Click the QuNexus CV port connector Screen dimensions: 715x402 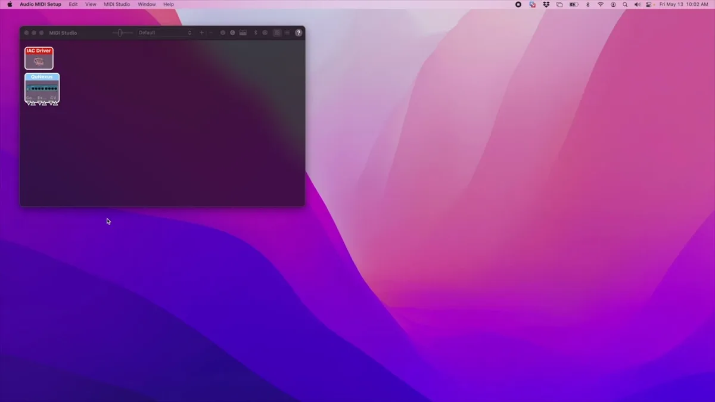click(x=54, y=103)
